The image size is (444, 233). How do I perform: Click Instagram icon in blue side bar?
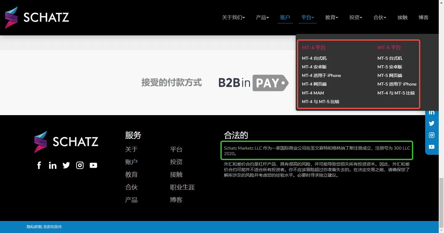(x=432, y=135)
